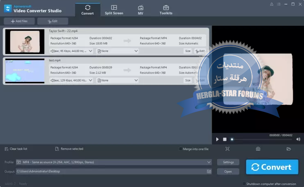The height and width of the screenshot is (187, 304).
Task: Open the subtitle None dropdown for Taylor Swift file
Action: click(118, 51)
